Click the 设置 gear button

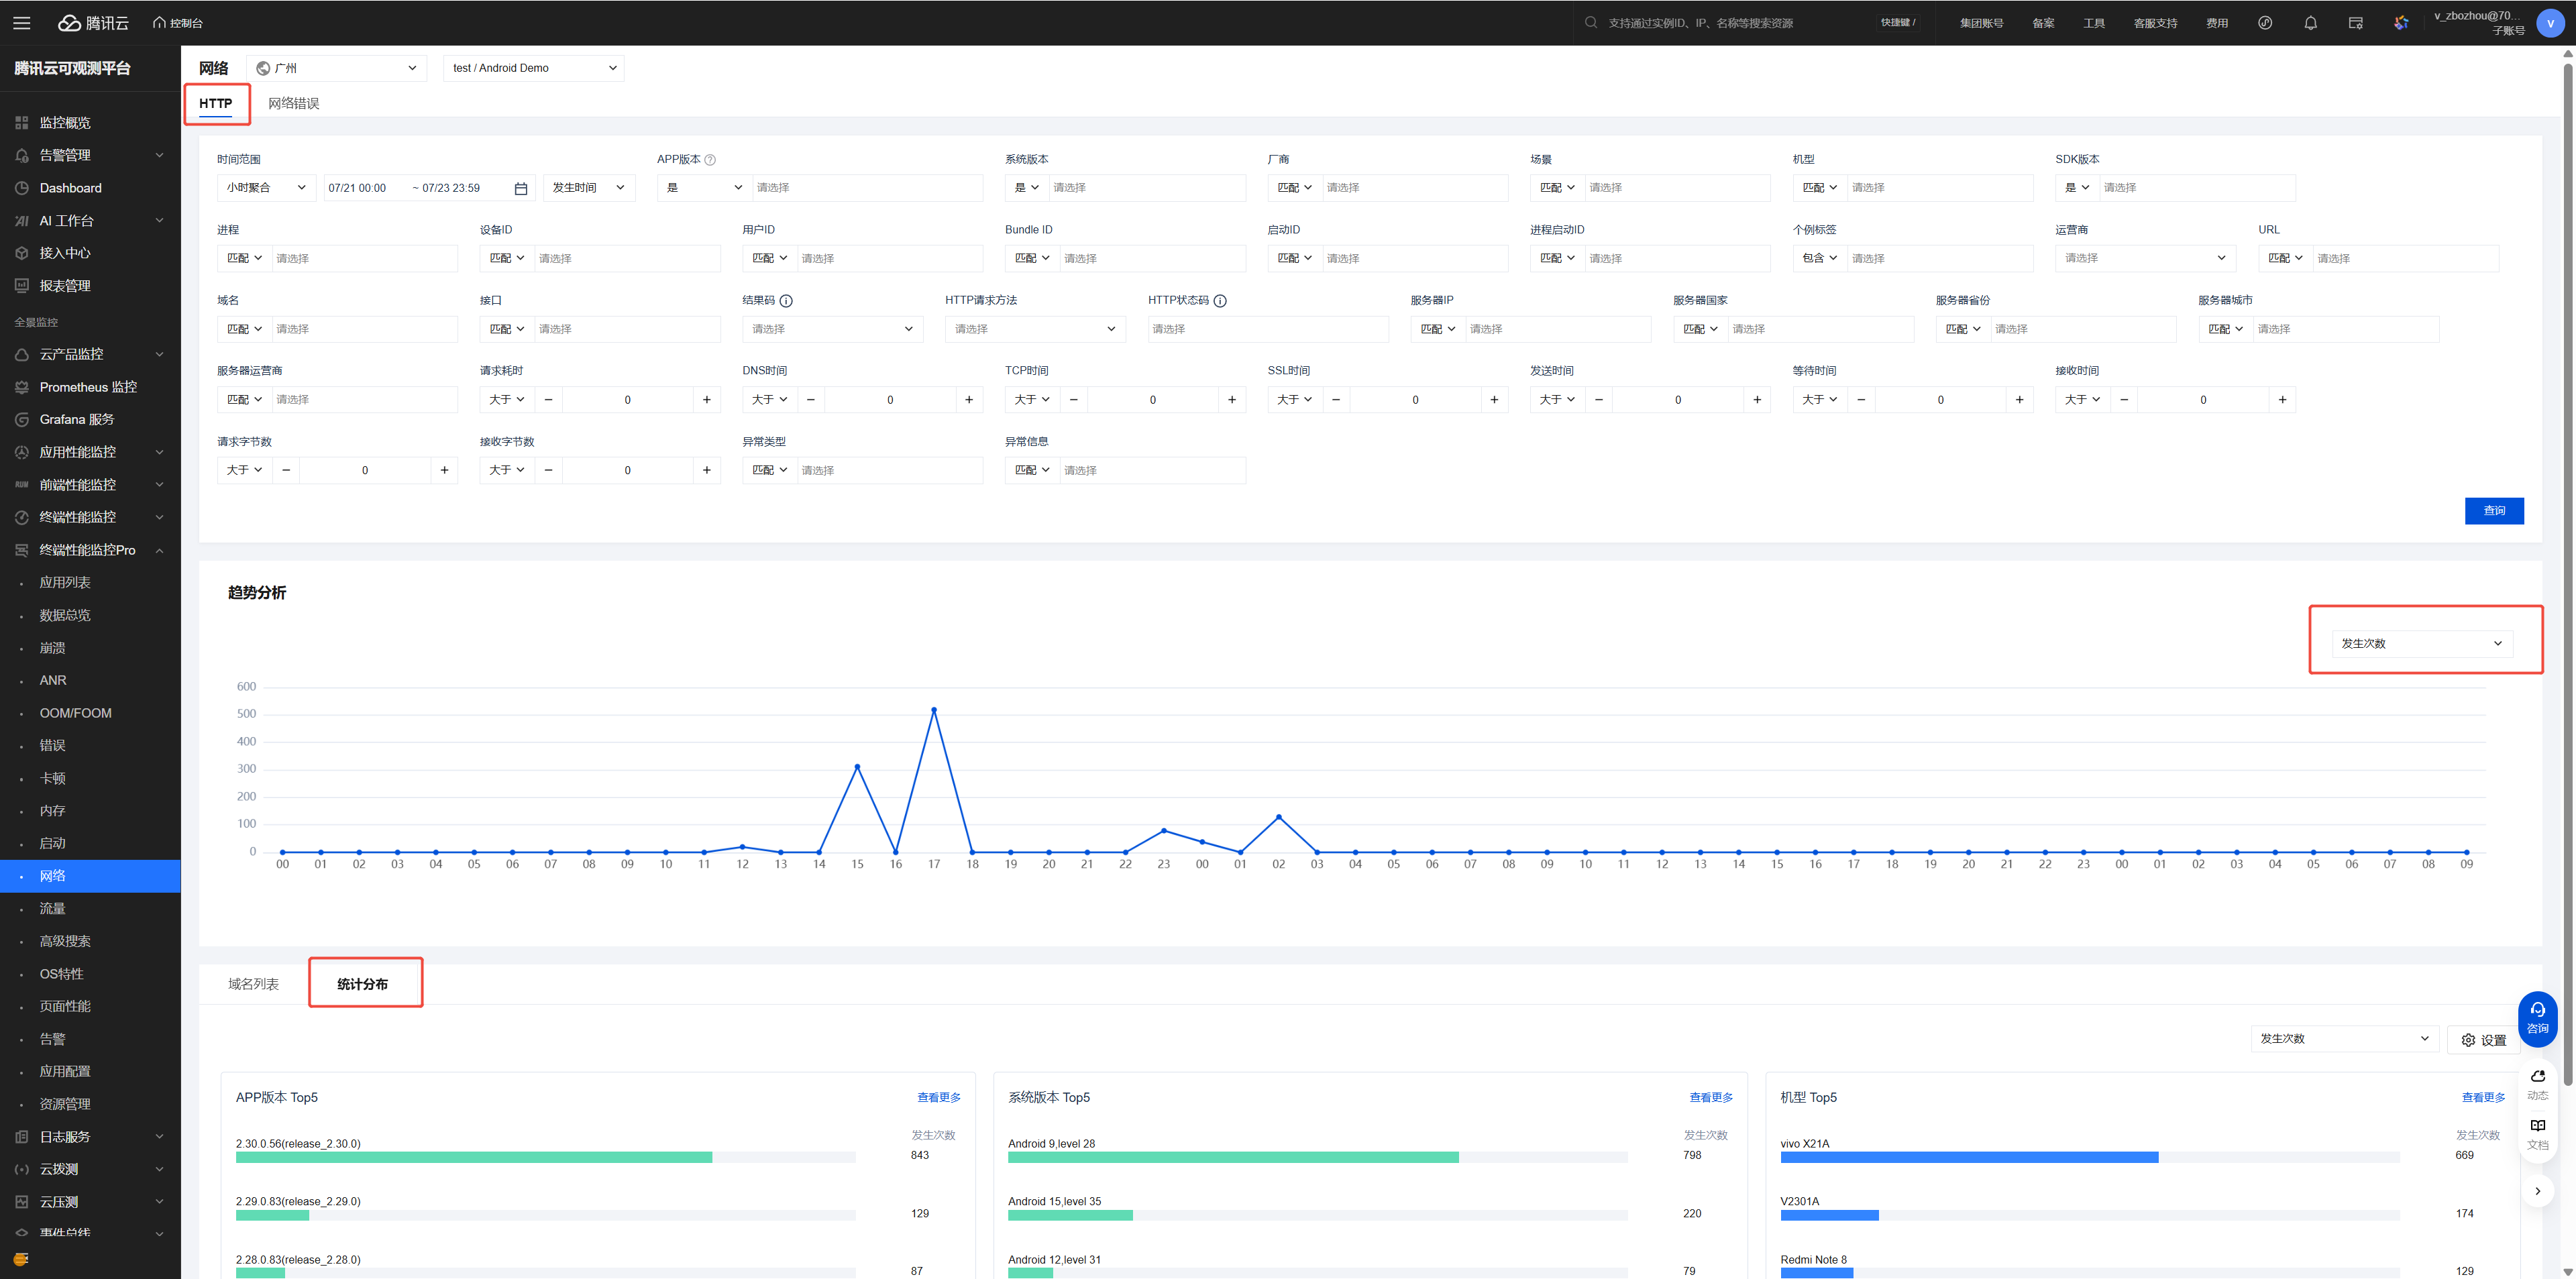point(2483,1040)
